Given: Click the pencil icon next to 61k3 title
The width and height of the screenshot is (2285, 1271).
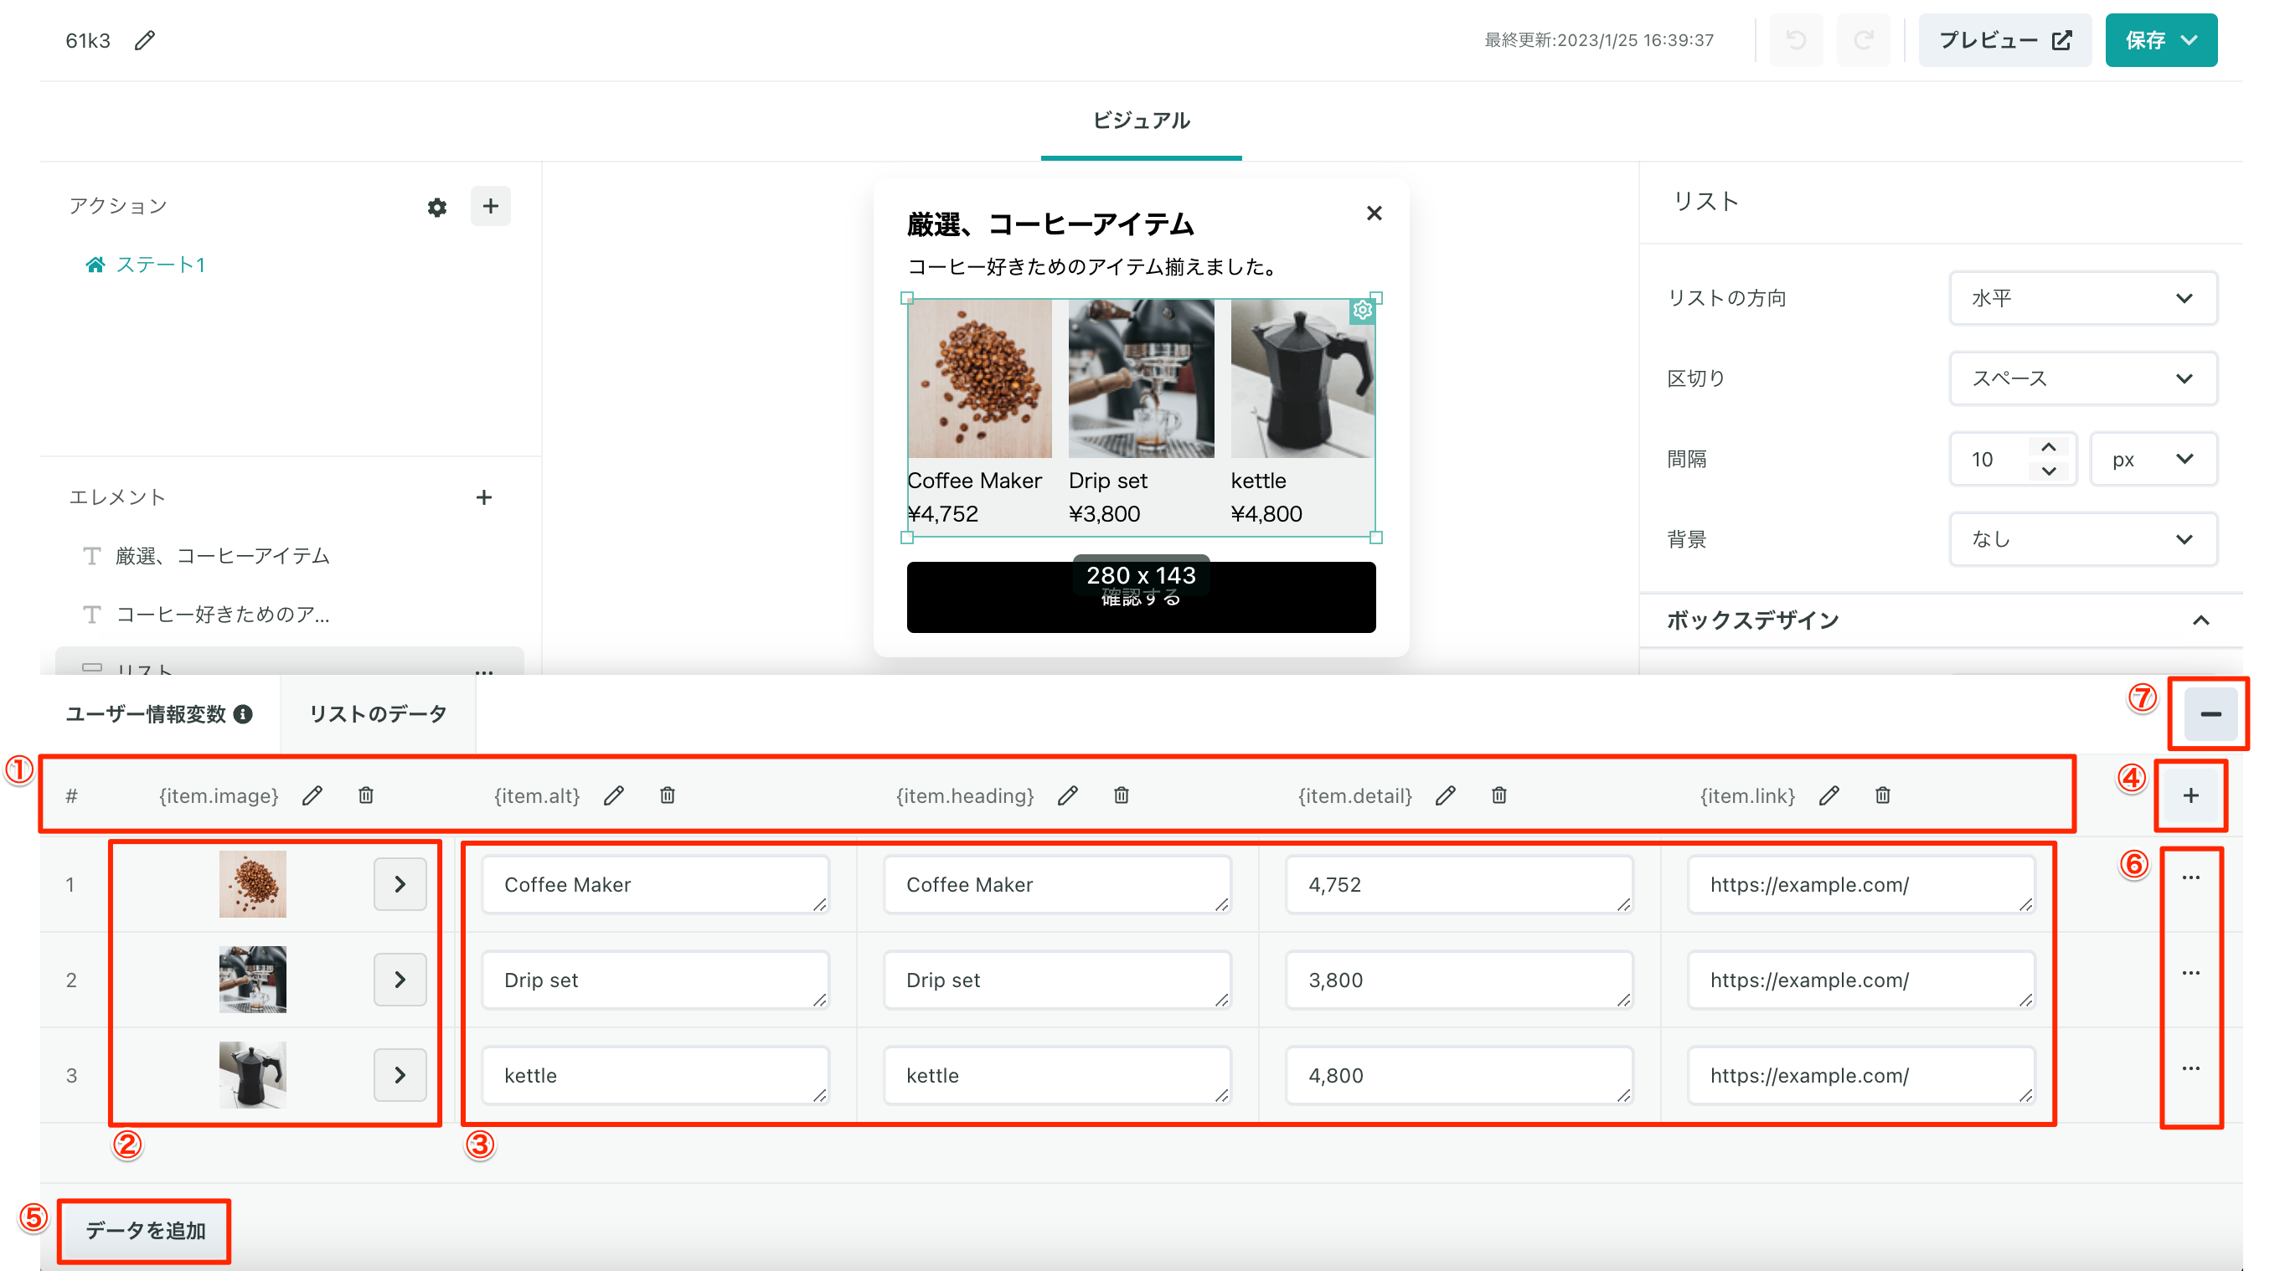Looking at the screenshot, I should click(145, 40).
